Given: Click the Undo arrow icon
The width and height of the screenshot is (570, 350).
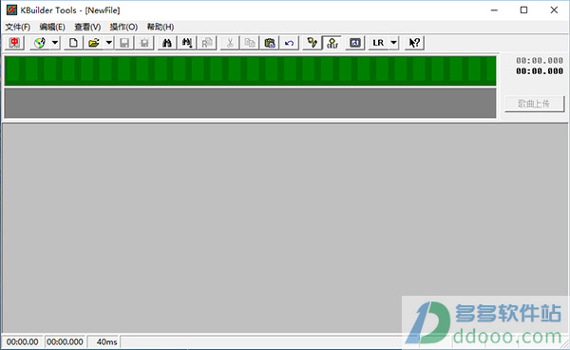Looking at the screenshot, I should coord(290,43).
